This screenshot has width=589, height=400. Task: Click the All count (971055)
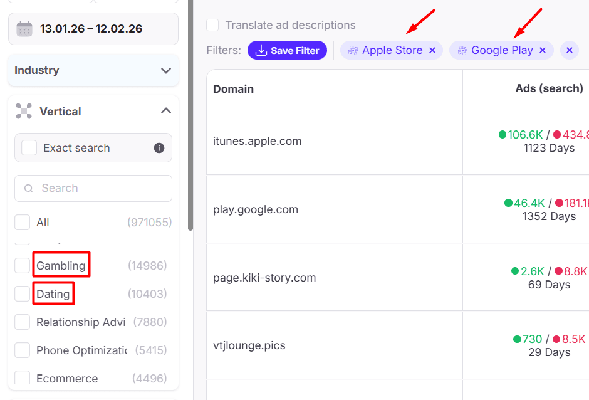point(150,223)
